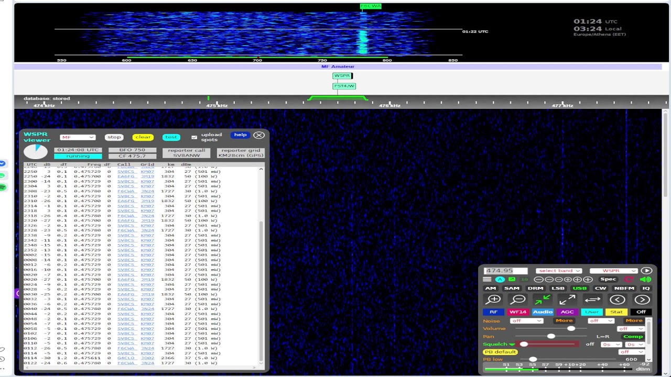Screen dimensions: 671x377
Task: Open the off dropdown in PB default row
Action: point(631,352)
